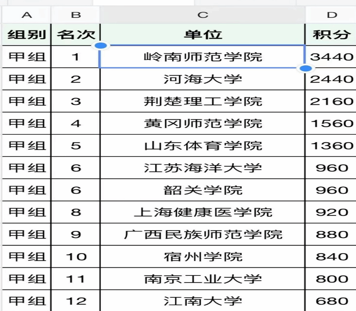Select the 积分 header cell

332,35
